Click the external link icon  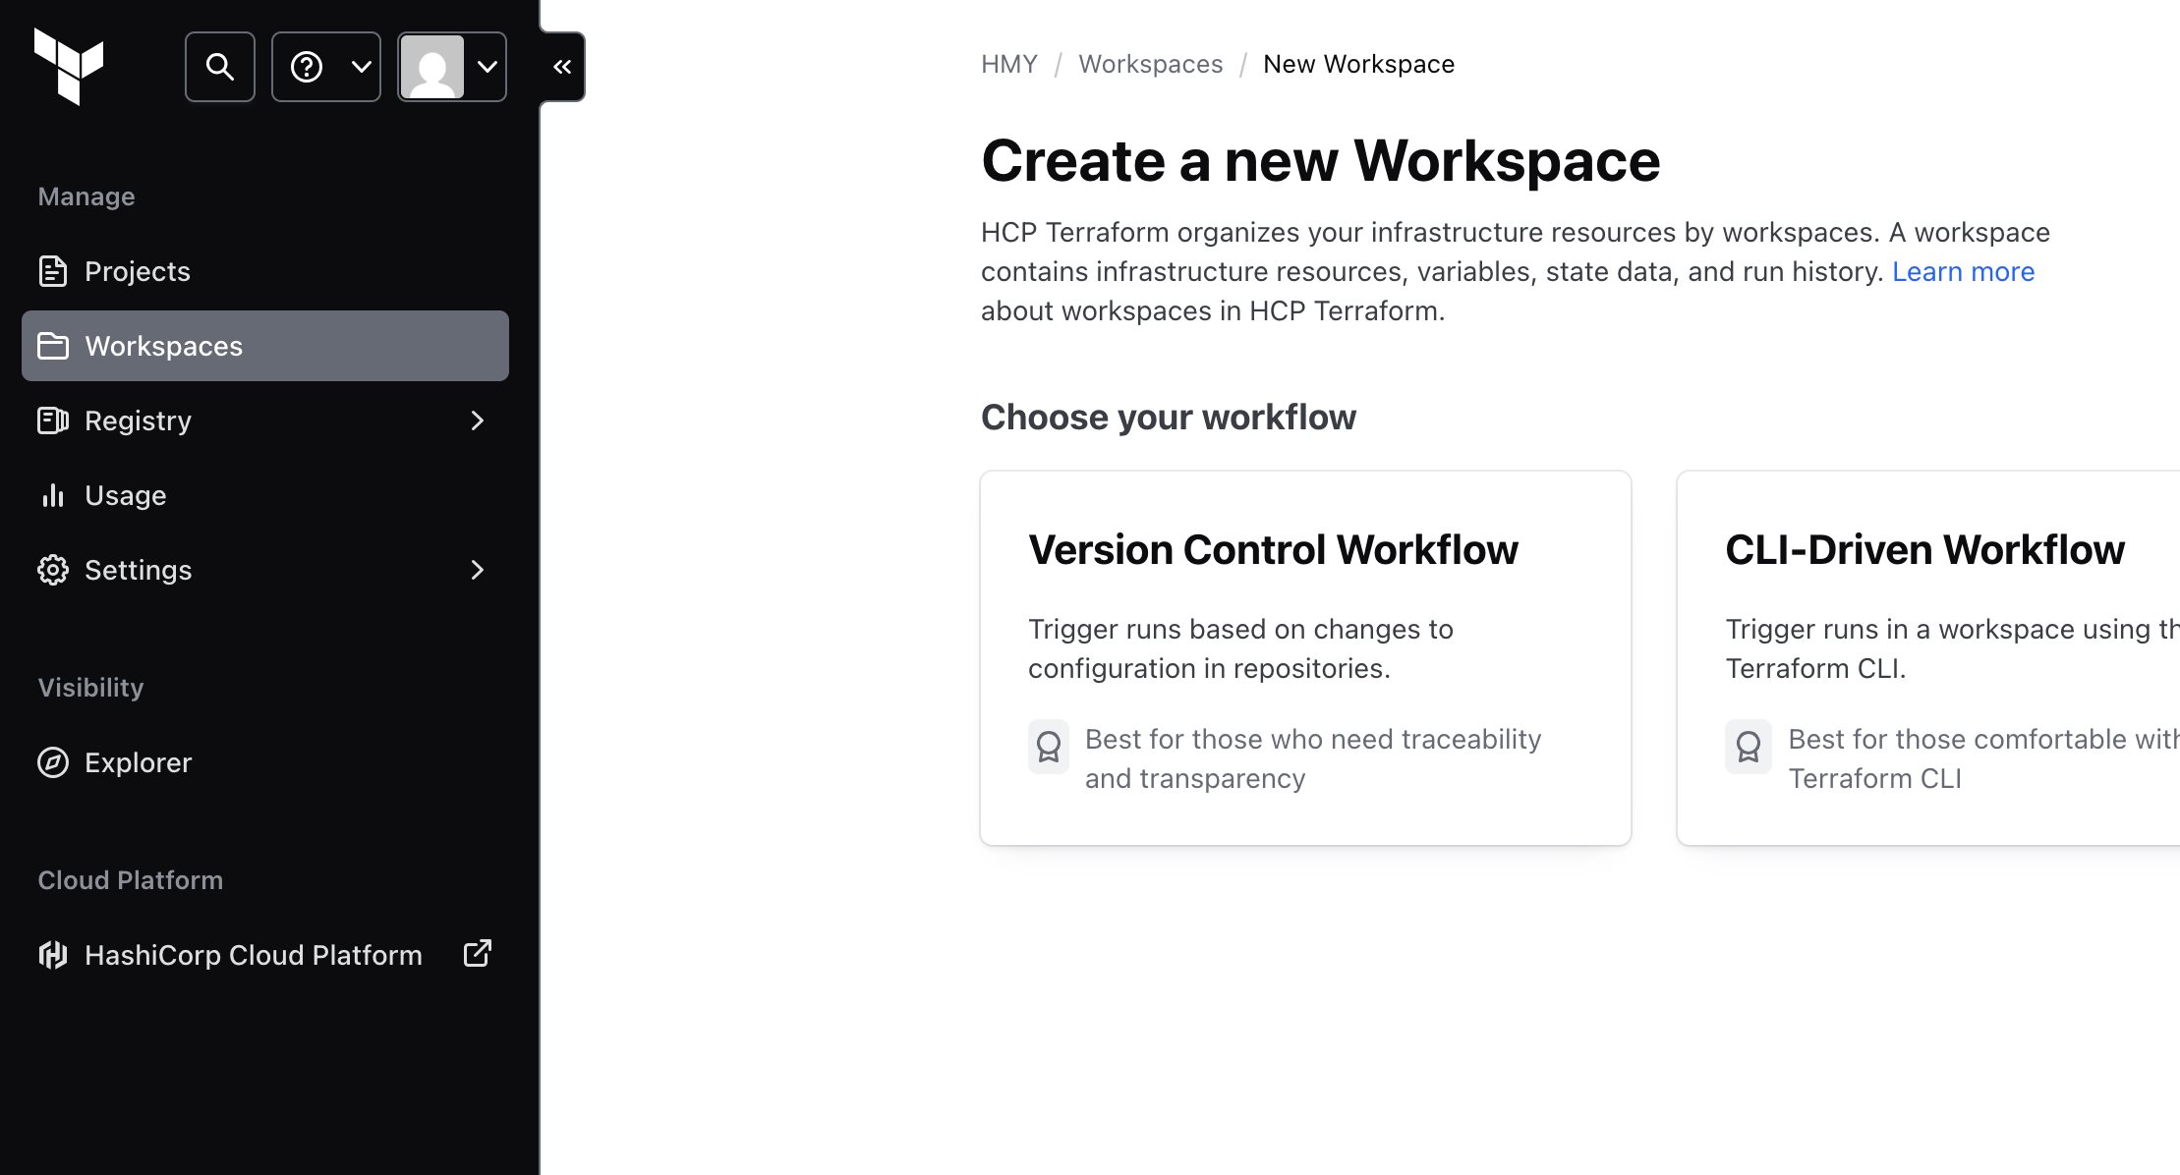(478, 953)
